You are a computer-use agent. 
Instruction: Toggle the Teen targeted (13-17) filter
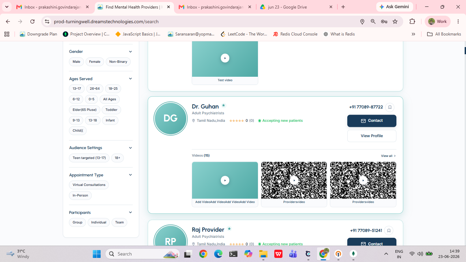(89, 158)
